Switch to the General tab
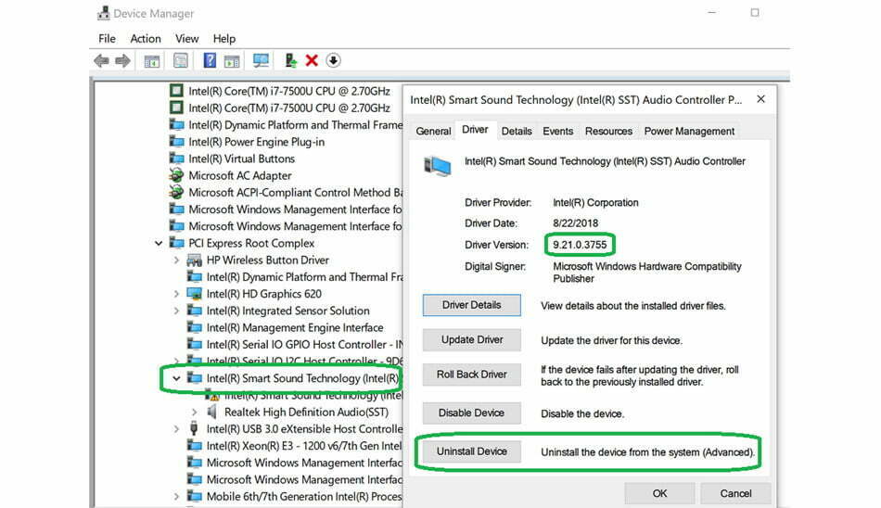The width and height of the screenshot is (881, 508). coord(433,131)
